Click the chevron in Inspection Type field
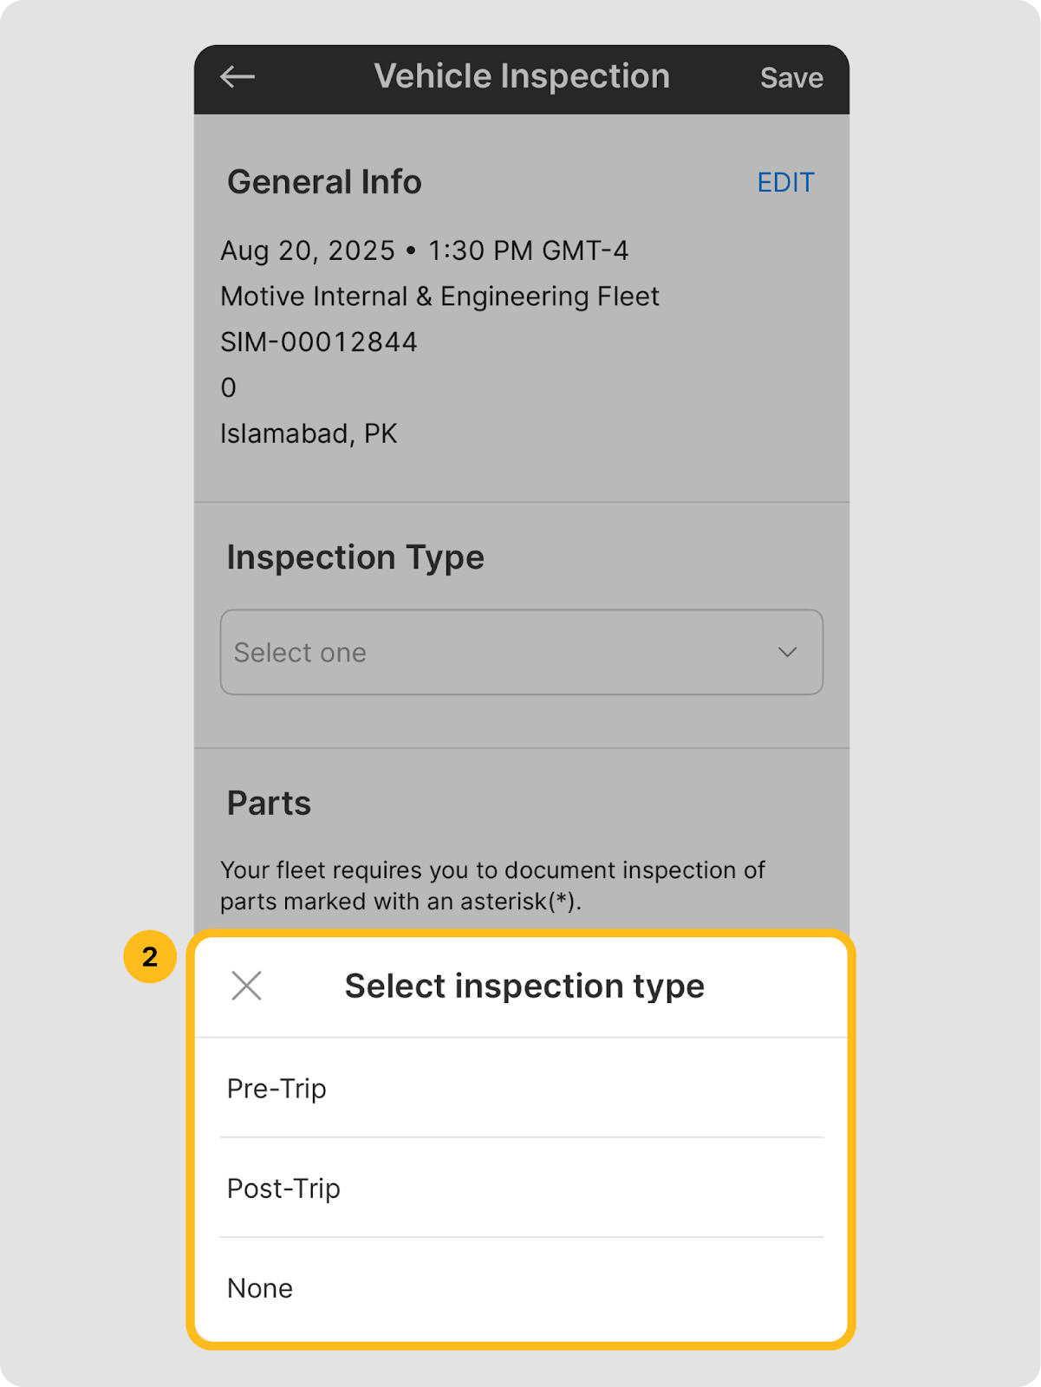The width and height of the screenshot is (1041, 1387). 787,652
